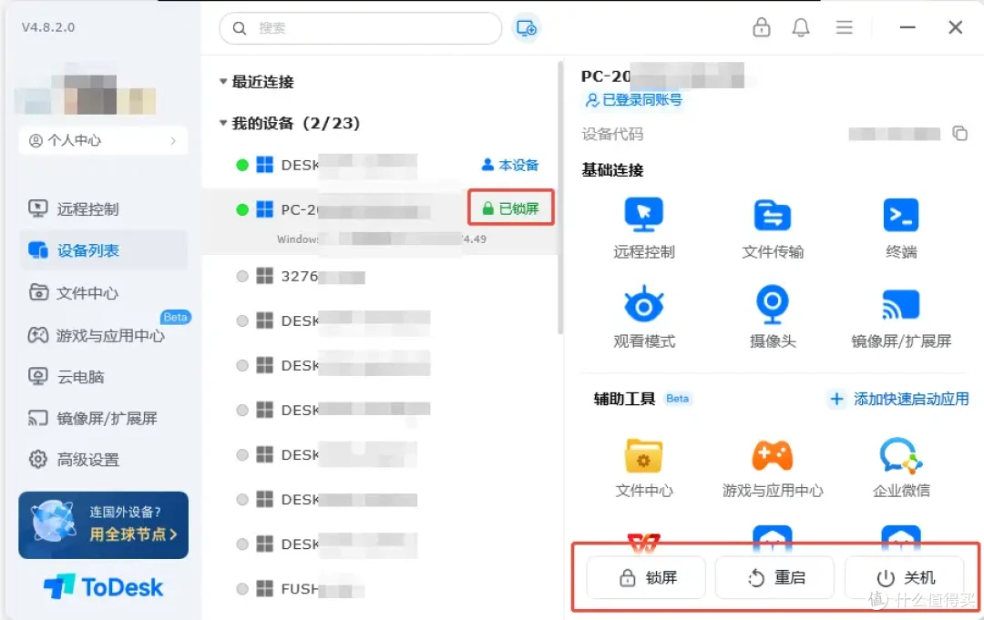
Task: Select 设备列表 in the sidebar
Action: tap(104, 250)
